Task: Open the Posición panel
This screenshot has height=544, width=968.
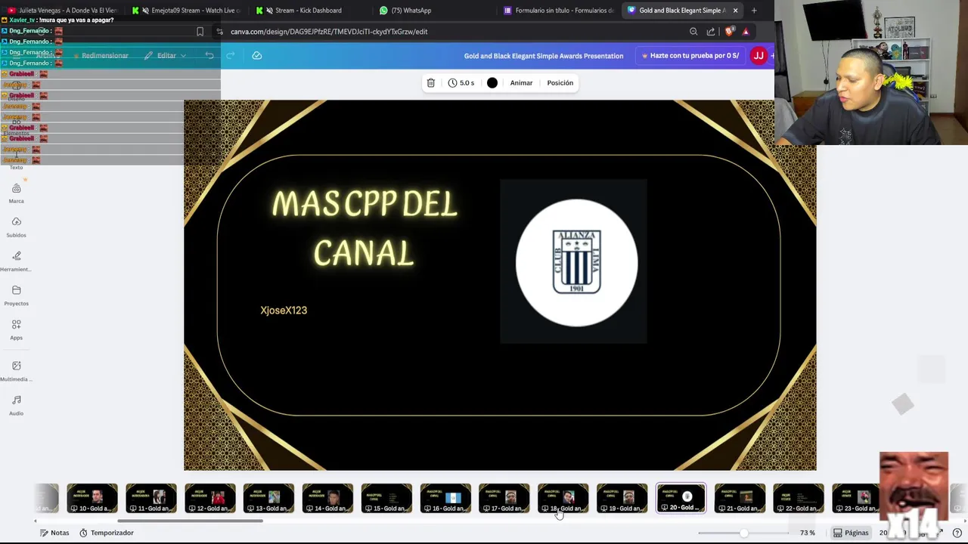Action: coord(560,83)
